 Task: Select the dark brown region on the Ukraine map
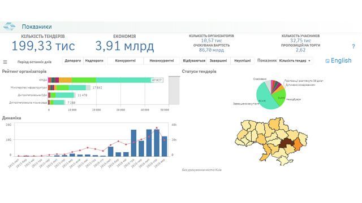pyautogui.click(x=286, y=143)
